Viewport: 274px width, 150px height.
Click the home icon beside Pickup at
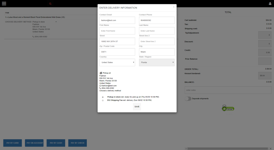coord(101,73)
